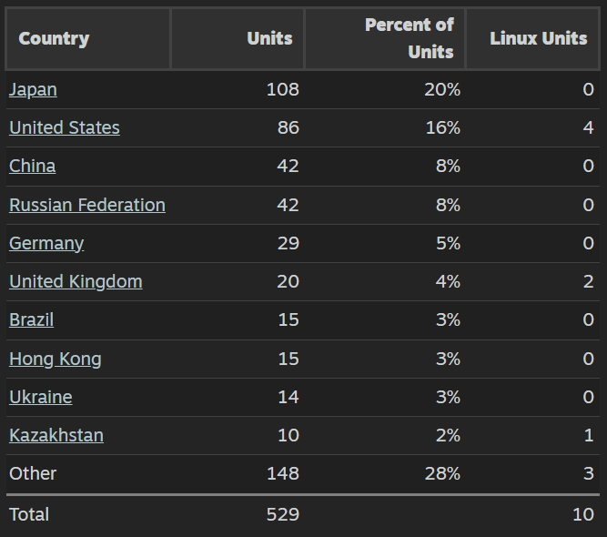Open the Japan country link
The width and height of the screenshot is (607, 537).
pyautogui.click(x=33, y=89)
